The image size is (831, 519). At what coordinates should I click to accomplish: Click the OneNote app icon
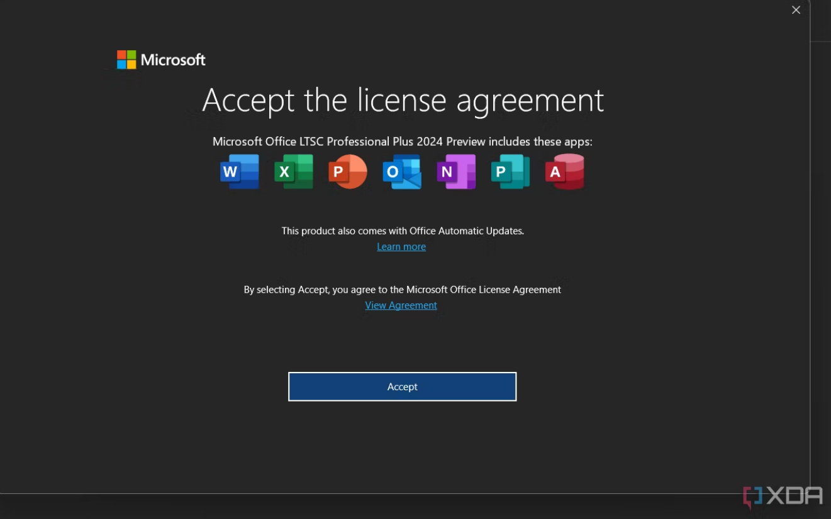coord(456,172)
